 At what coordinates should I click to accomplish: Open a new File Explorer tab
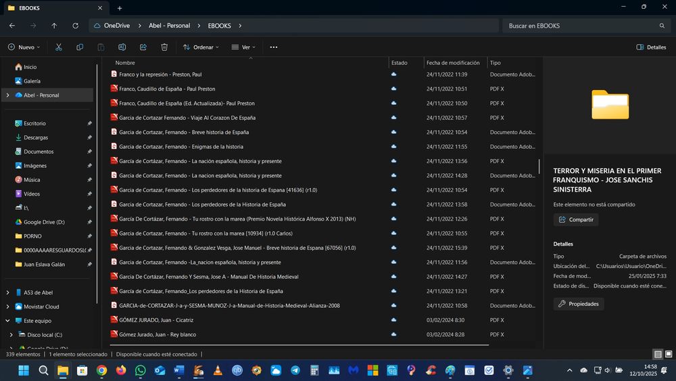pyautogui.click(x=120, y=8)
